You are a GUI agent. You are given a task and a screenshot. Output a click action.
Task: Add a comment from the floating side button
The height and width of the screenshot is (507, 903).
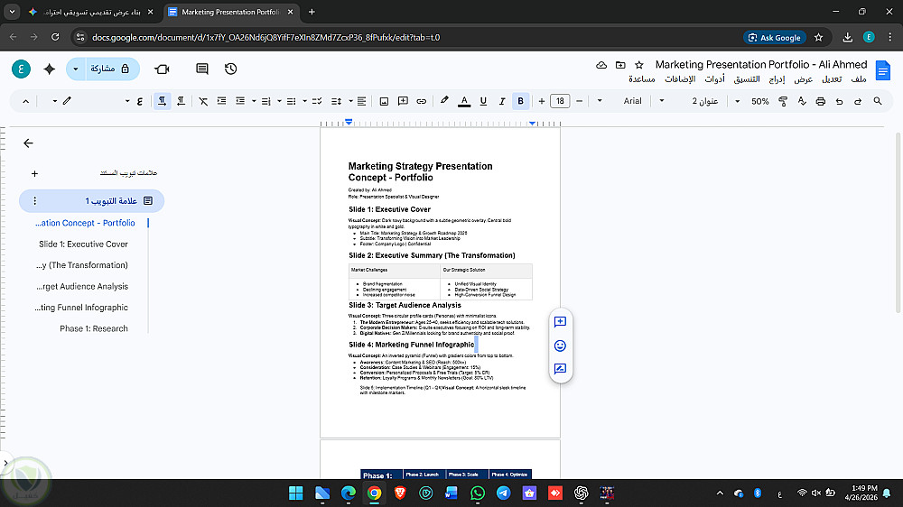pyautogui.click(x=560, y=322)
